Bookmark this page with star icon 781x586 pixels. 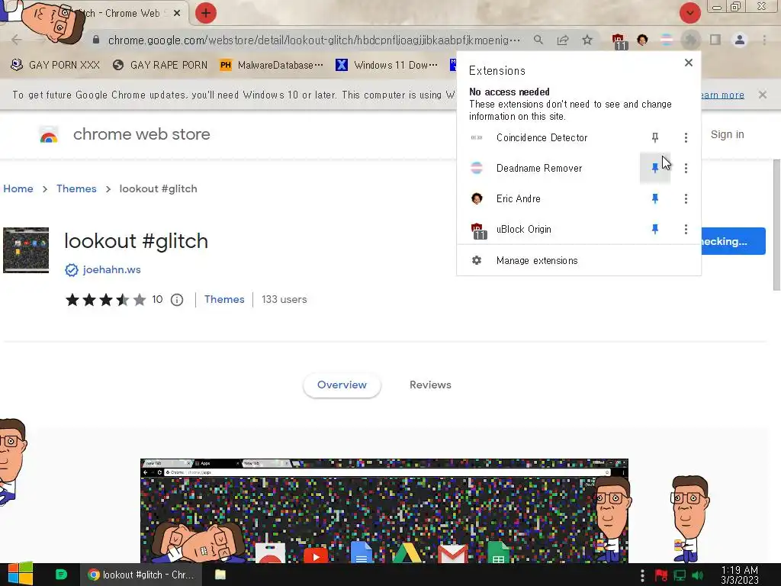pyautogui.click(x=587, y=40)
